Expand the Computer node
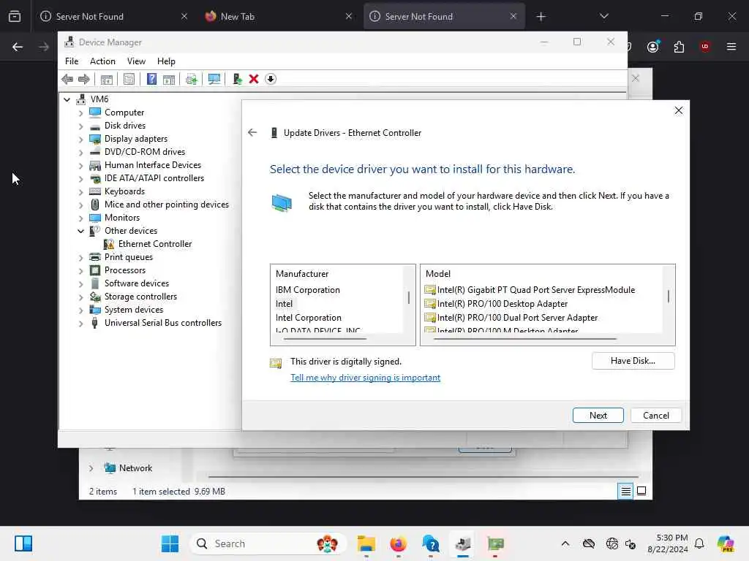The image size is (749, 561). (x=80, y=113)
